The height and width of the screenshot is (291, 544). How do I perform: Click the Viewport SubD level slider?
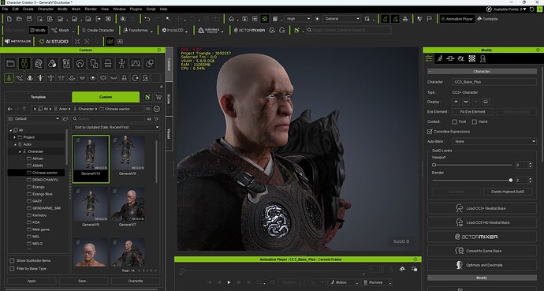pos(472,165)
